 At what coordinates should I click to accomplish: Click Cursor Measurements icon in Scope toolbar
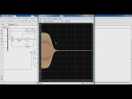point(69,21)
